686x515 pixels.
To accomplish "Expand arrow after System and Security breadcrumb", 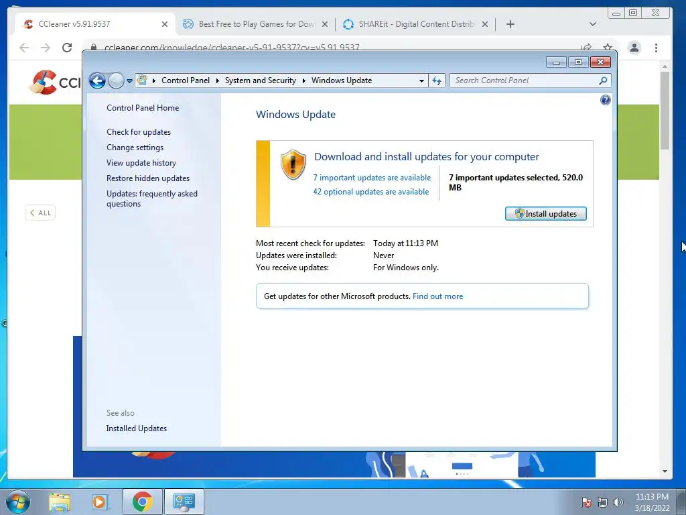I will pyautogui.click(x=304, y=80).
